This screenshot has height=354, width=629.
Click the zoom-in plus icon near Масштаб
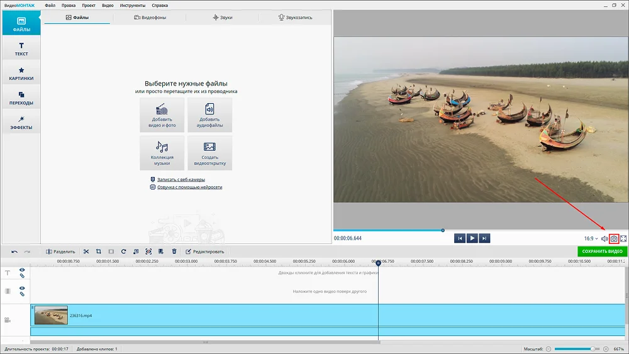pyautogui.click(x=606, y=349)
